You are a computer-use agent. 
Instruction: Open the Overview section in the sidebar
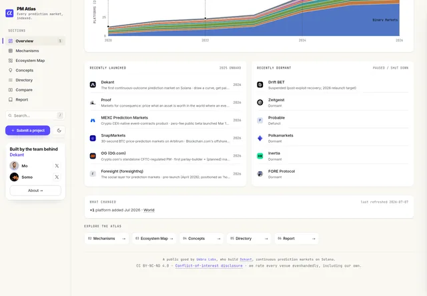click(35, 41)
